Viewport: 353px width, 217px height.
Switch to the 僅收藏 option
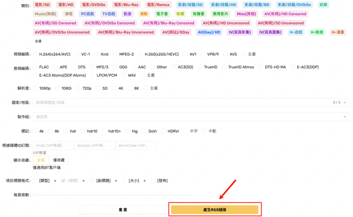pyautogui.click(x=59, y=160)
